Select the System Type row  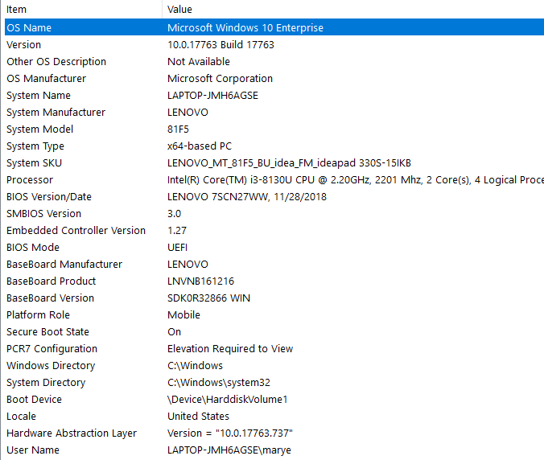(274, 146)
